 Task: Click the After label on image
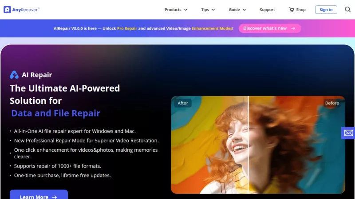click(183, 103)
